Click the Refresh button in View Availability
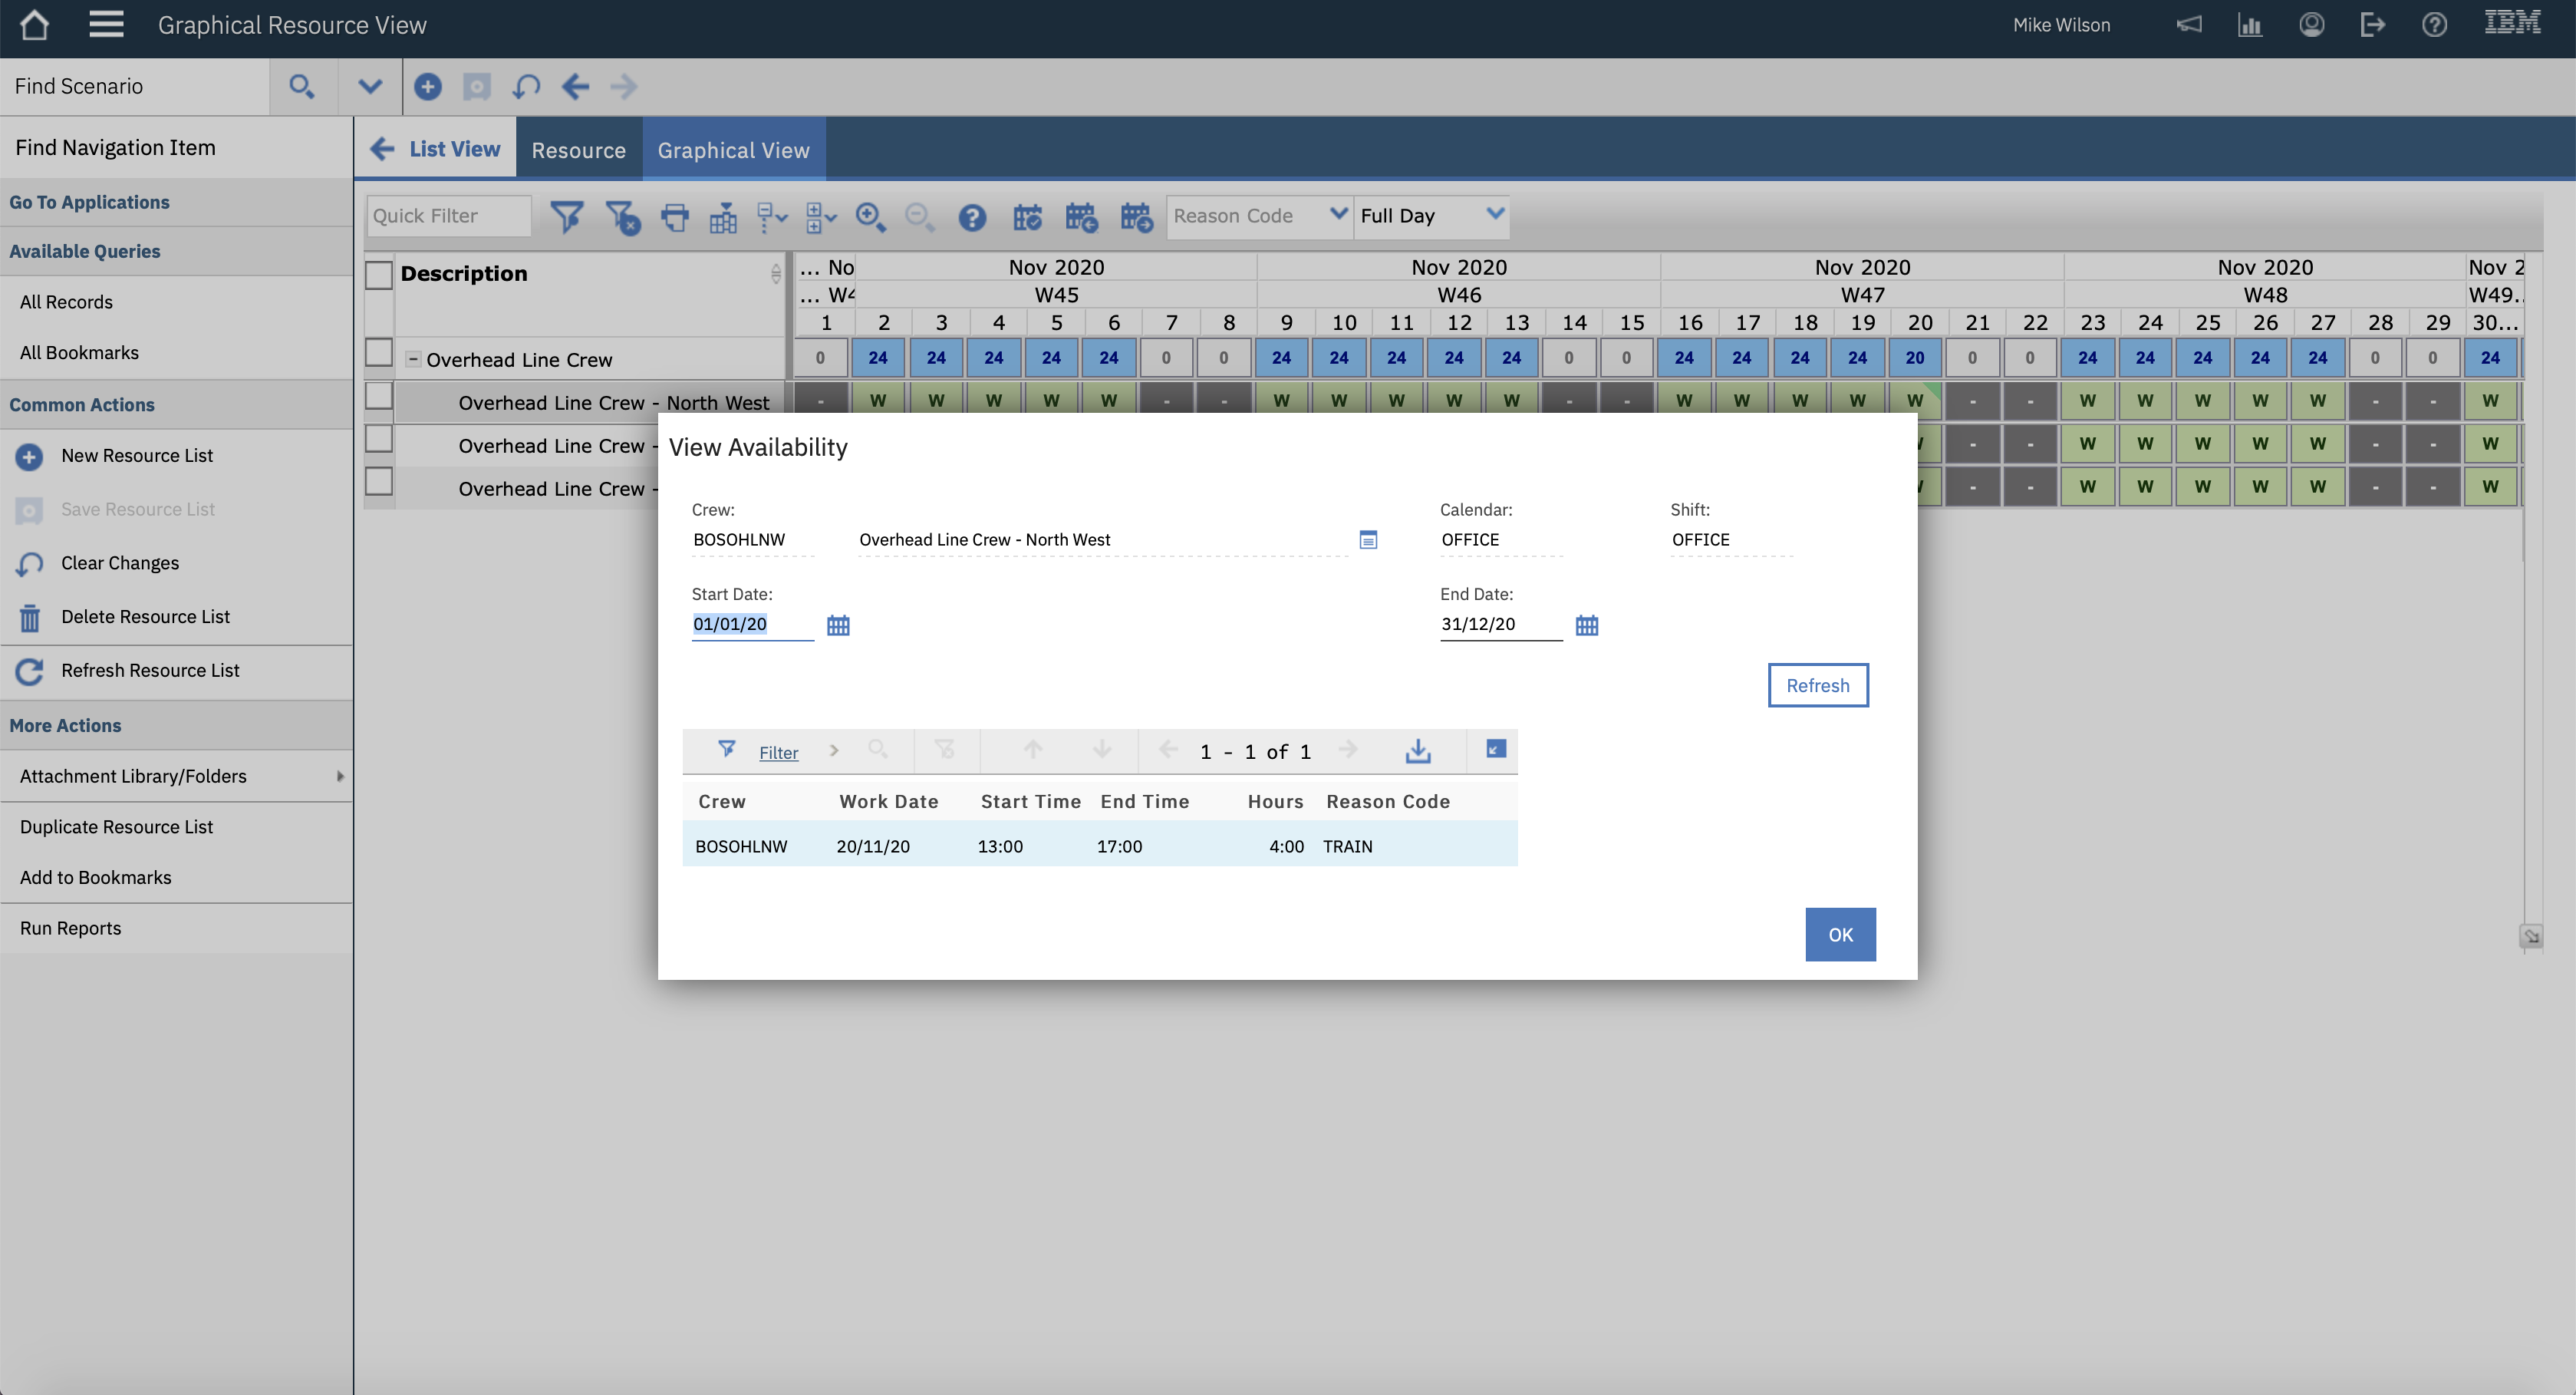The width and height of the screenshot is (2576, 1395). 1817,684
